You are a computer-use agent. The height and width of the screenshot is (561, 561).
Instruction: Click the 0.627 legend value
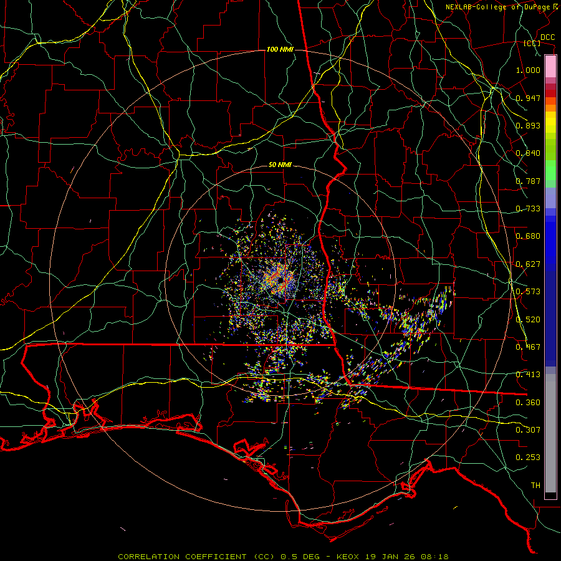click(528, 264)
